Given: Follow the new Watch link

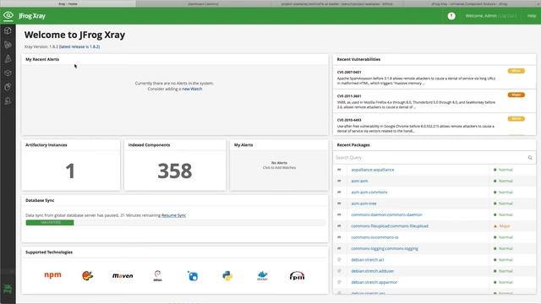Looking at the screenshot, I should coord(192,89).
